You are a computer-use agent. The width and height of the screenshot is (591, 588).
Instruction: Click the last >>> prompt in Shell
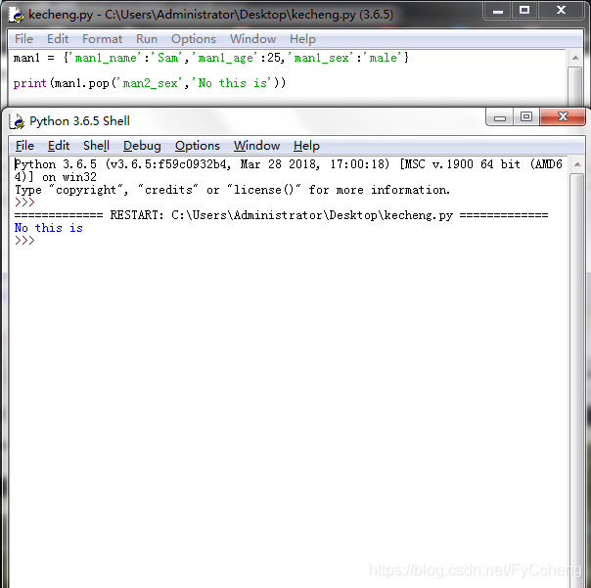click(x=24, y=241)
